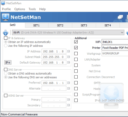Switch to the SET2 tab
Viewport: 128px width, 117px height.
(60, 25)
